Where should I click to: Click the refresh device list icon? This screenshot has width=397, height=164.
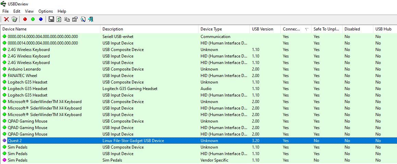point(59,19)
